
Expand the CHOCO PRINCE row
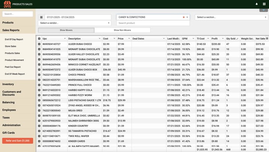(x=39, y=75)
